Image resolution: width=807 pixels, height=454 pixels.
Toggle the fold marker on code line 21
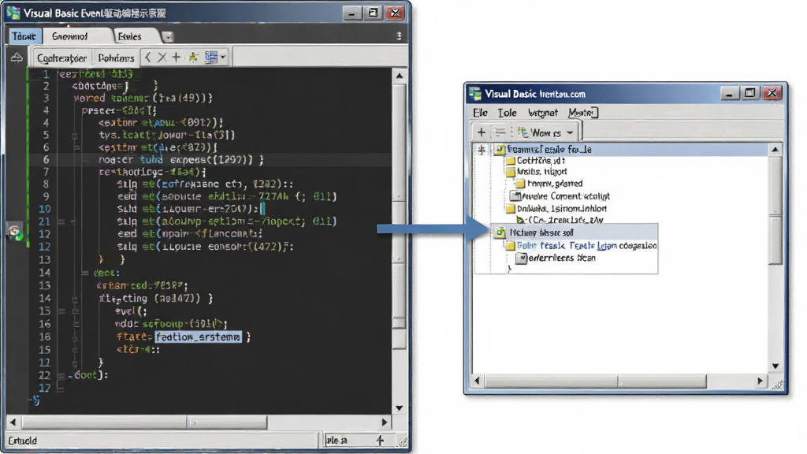tap(61, 221)
